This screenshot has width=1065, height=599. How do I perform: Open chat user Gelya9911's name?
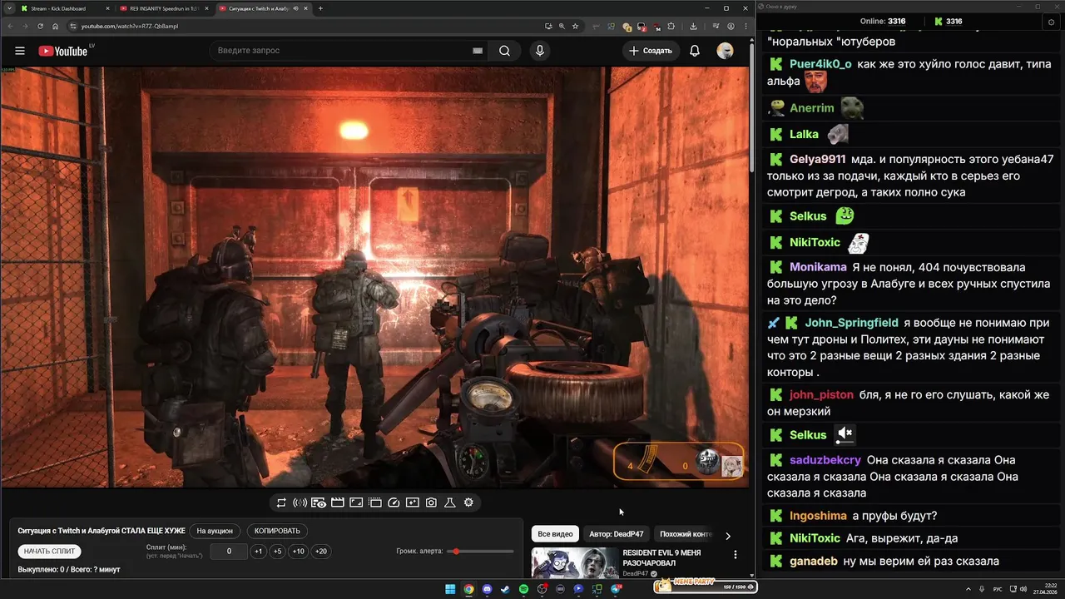[x=817, y=159]
